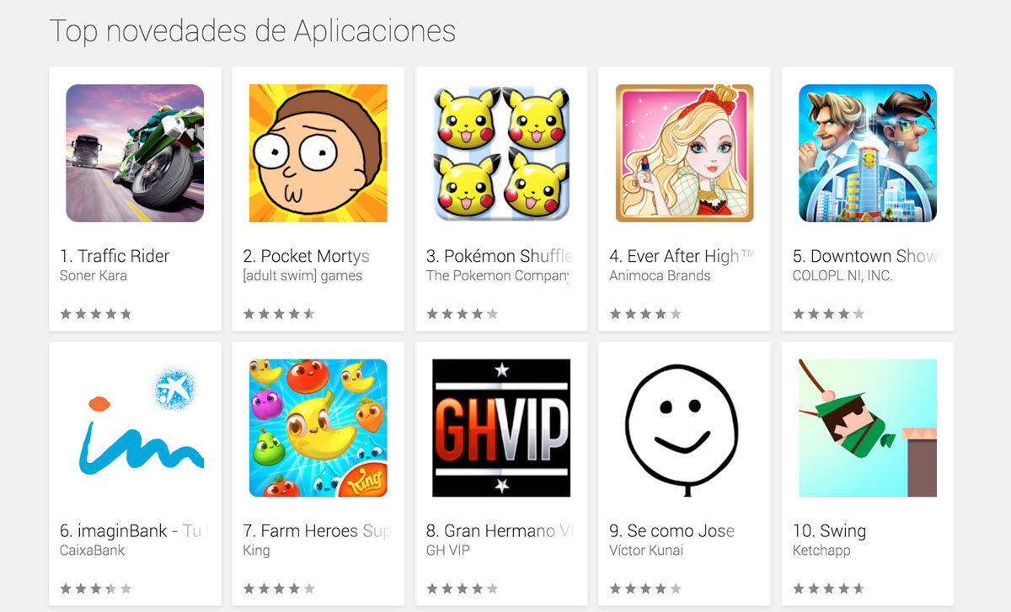The height and width of the screenshot is (612, 1011).
Task: Go to the CaixaBank developer page
Action: [92, 551]
